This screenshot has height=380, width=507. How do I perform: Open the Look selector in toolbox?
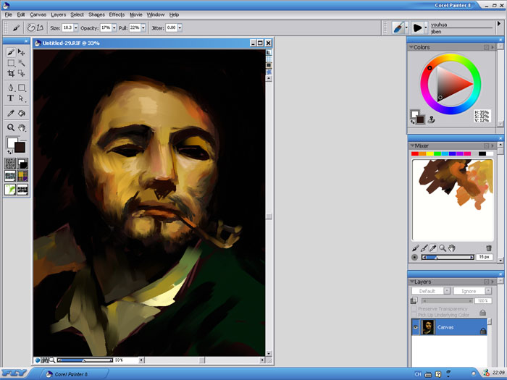coord(10,190)
